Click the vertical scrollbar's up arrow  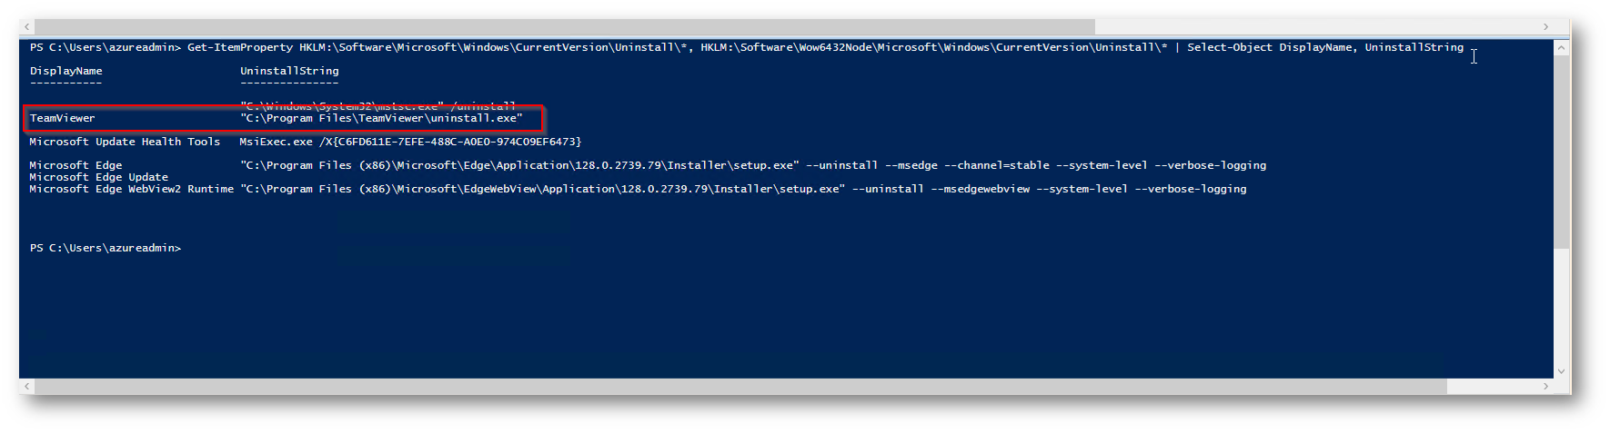pos(1562,47)
